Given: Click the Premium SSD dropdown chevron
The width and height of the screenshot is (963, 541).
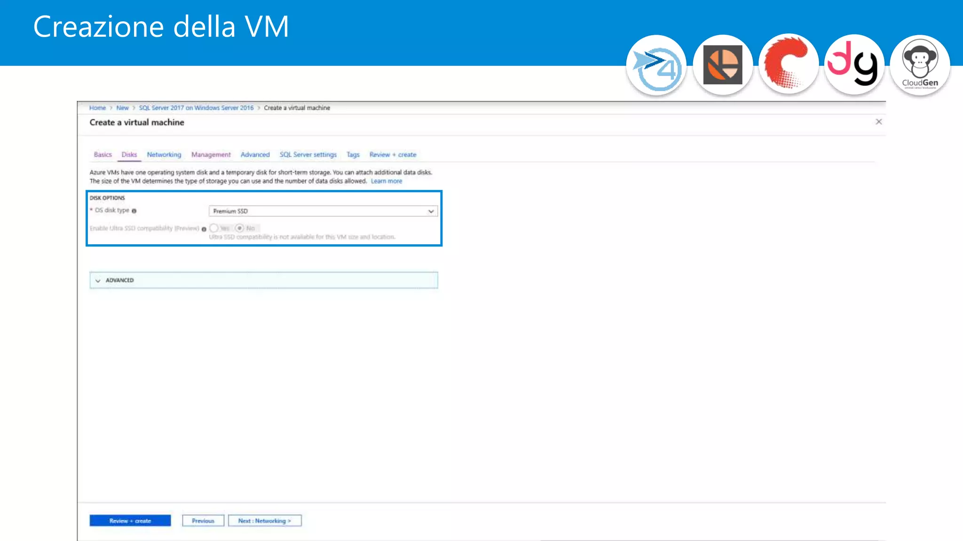Looking at the screenshot, I should 431,211.
